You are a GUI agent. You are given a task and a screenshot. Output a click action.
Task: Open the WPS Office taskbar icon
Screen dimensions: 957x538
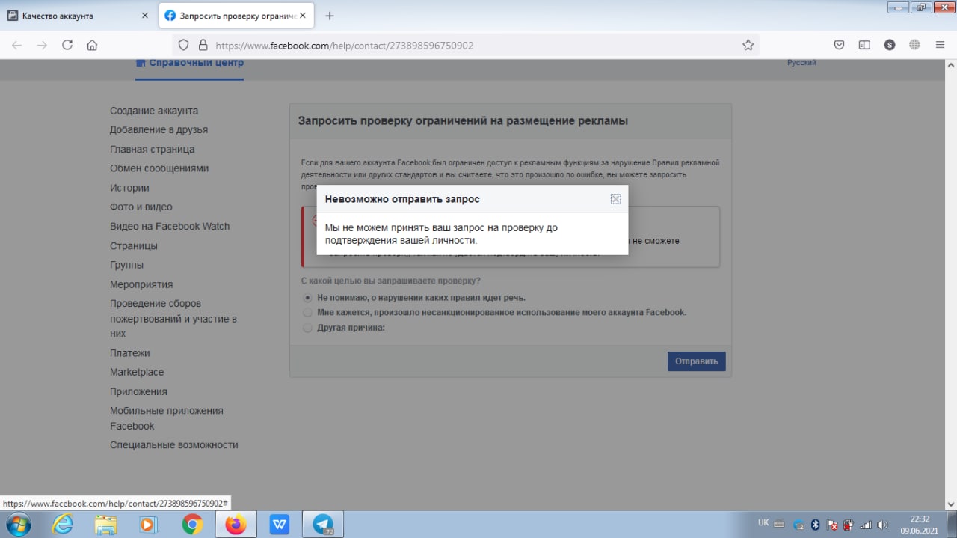pyautogui.click(x=280, y=525)
